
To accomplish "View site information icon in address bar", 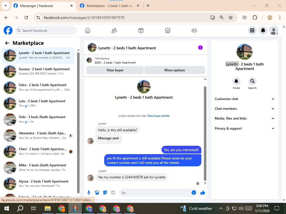I will pyautogui.click(x=38, y=18).
